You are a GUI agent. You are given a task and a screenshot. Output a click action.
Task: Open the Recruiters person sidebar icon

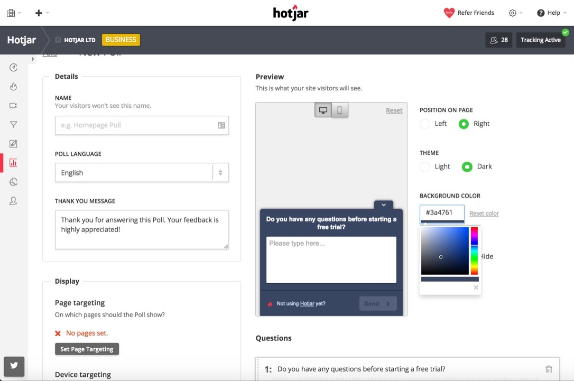coord(14,201)
